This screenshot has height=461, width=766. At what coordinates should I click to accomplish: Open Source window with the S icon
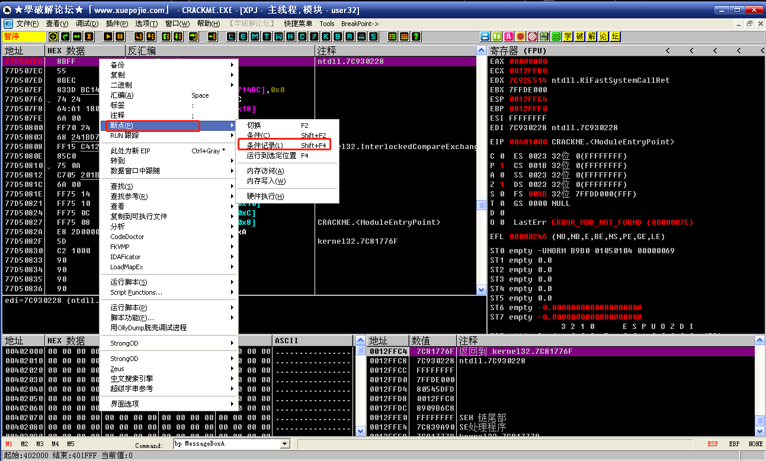(x=373, y=36)
